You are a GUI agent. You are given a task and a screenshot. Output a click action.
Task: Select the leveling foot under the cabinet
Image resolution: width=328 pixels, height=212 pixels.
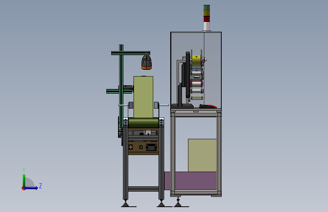(x=178, y=203)
